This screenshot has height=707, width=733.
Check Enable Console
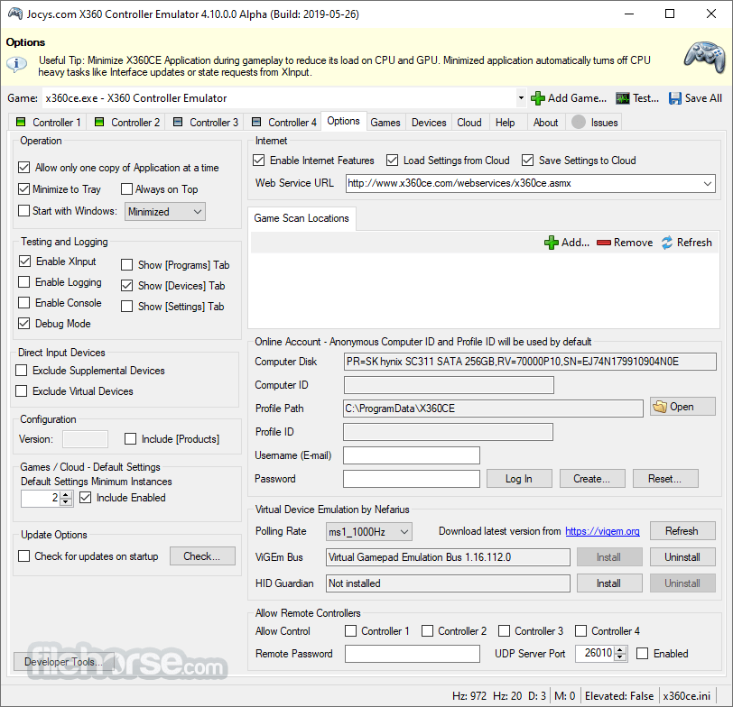point(23,303)
